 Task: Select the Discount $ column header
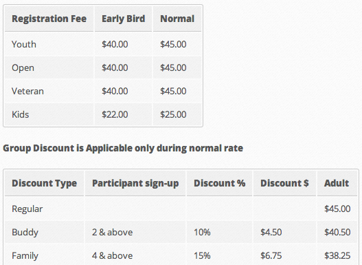click(x=284, y=183)
